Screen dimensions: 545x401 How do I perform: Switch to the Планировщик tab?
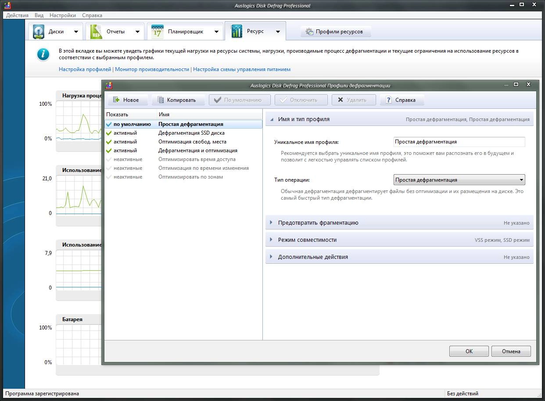185,32
